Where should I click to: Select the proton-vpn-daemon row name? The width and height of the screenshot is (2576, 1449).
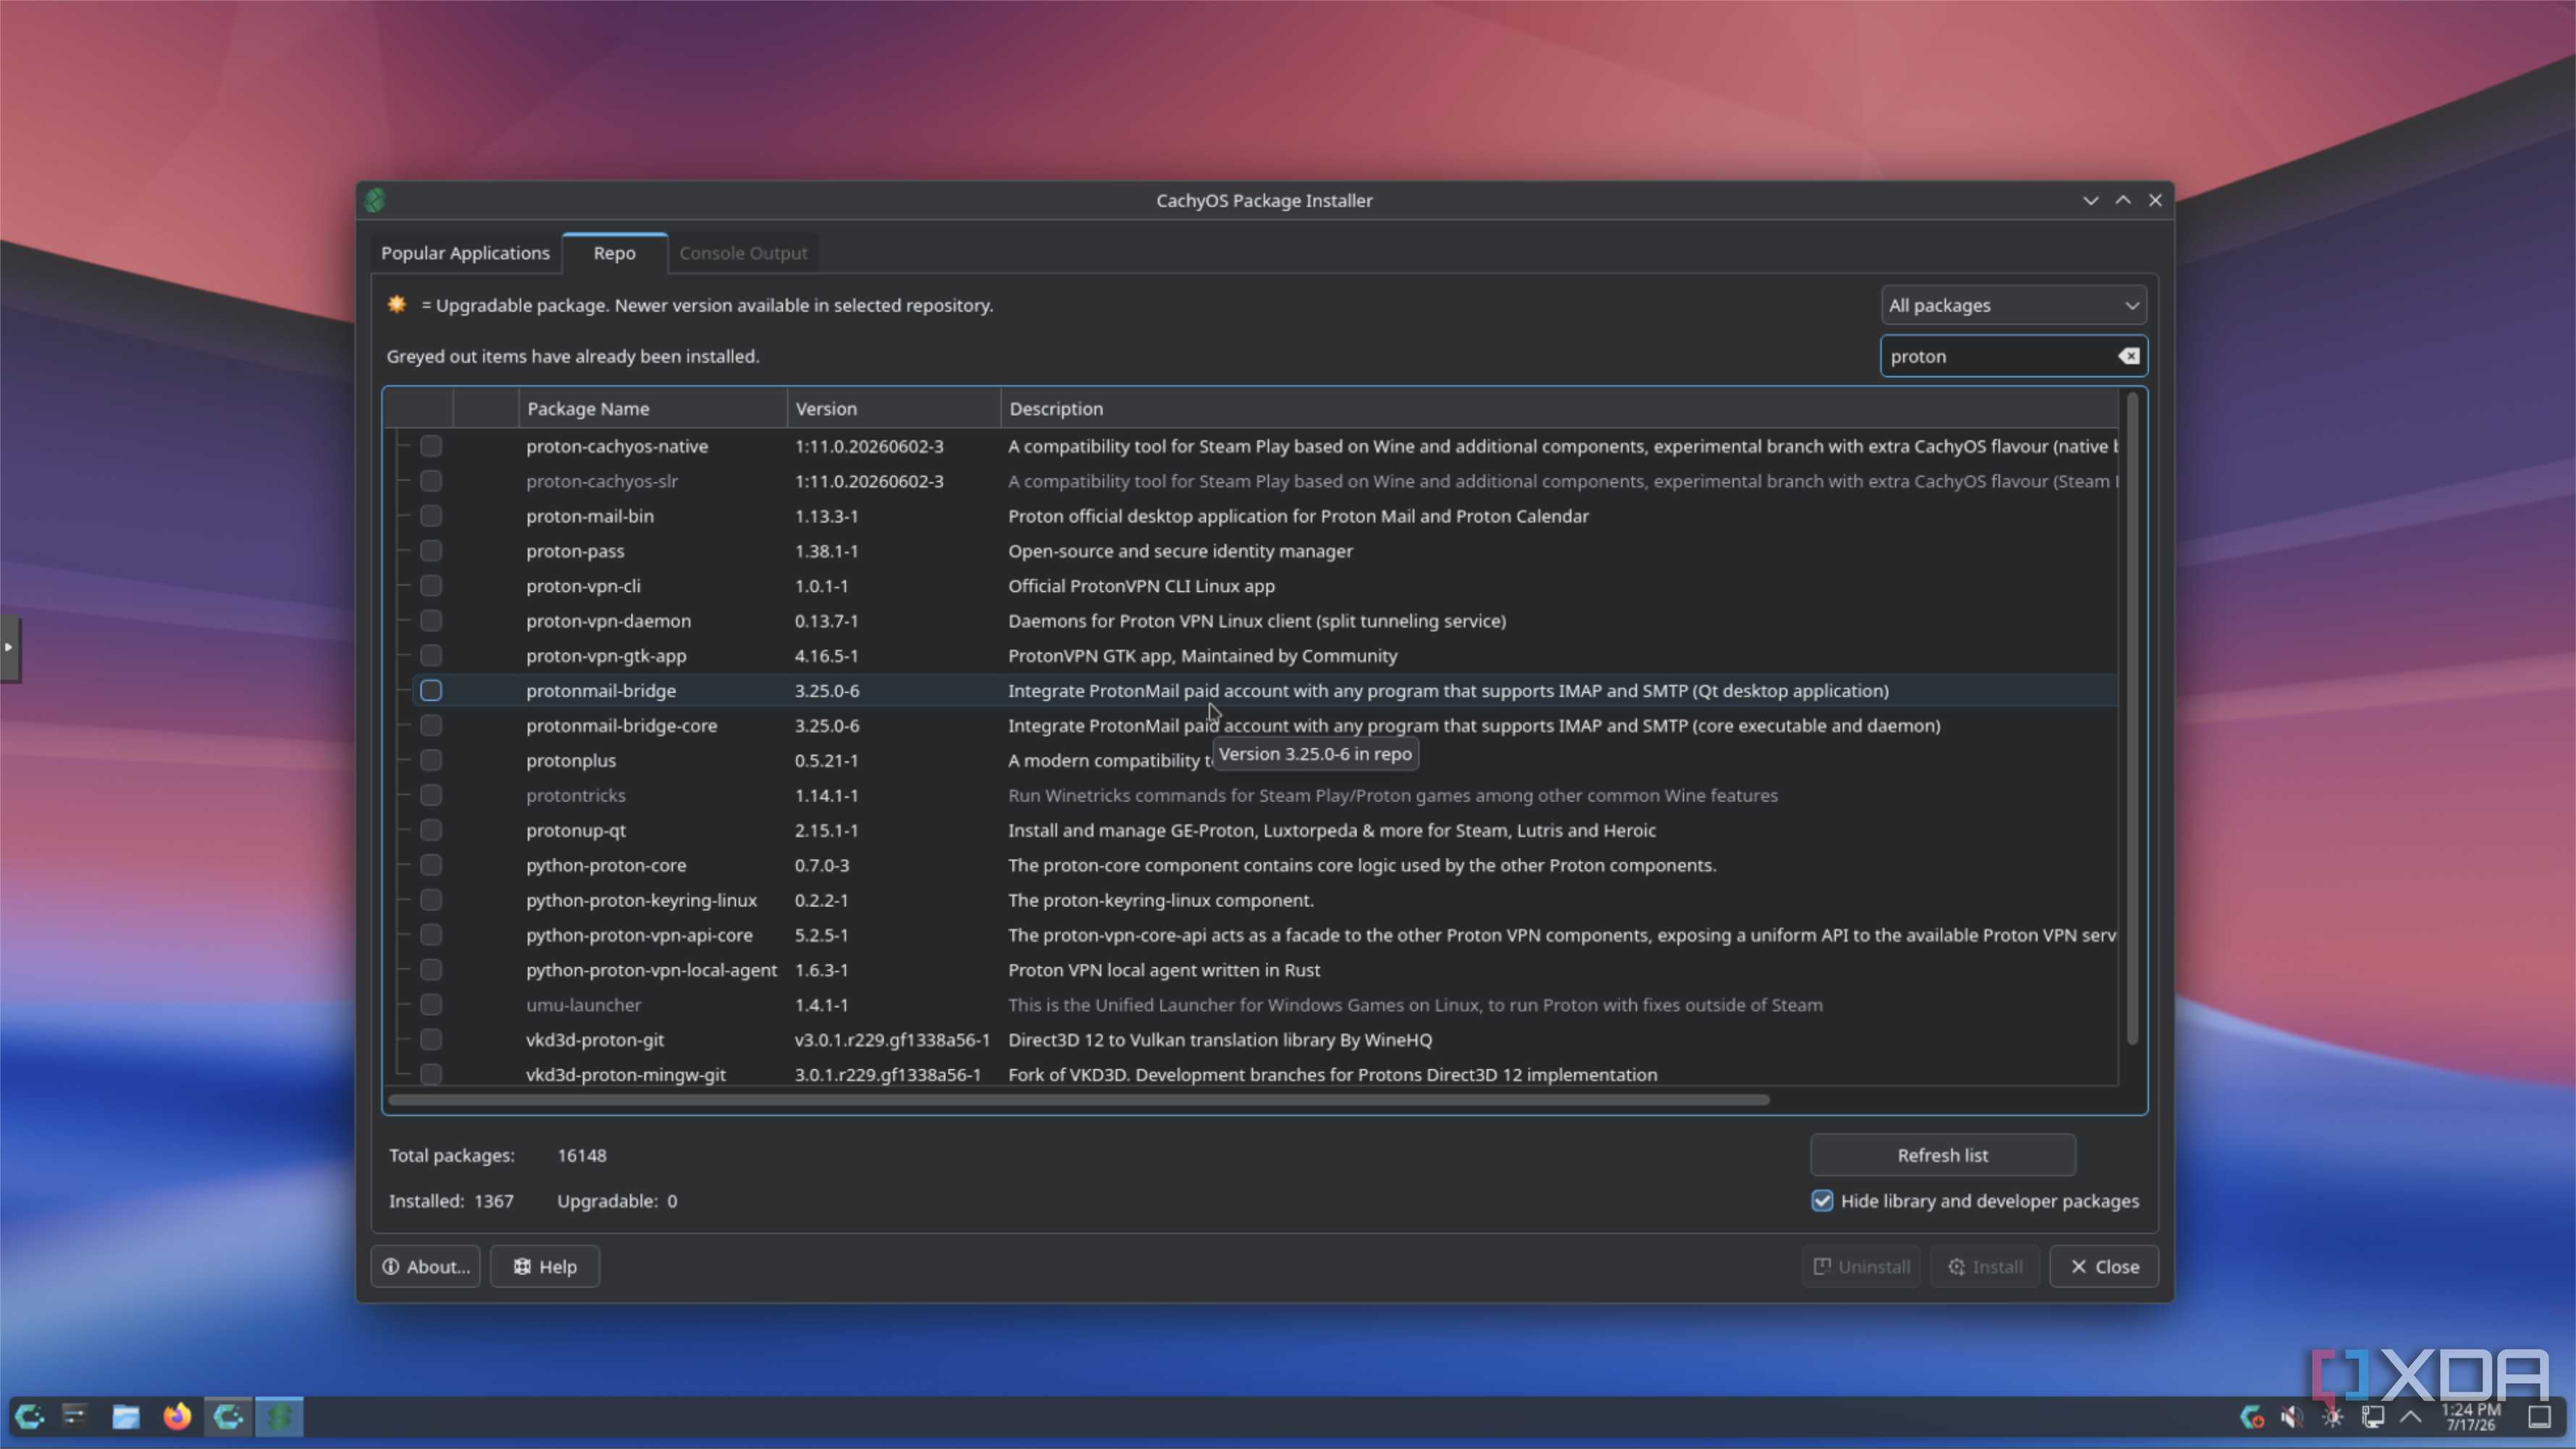tap(608, 622)
